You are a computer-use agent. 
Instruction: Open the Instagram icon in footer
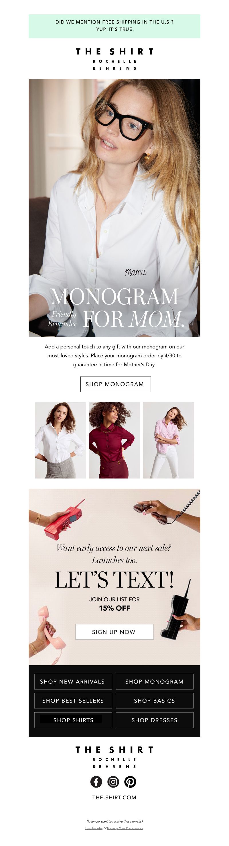(x=113, y=782)
